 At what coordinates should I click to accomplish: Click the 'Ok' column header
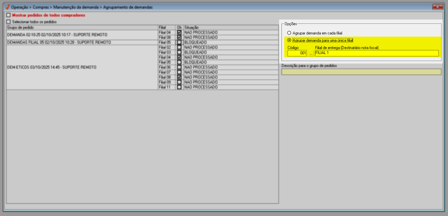point(179,28)
